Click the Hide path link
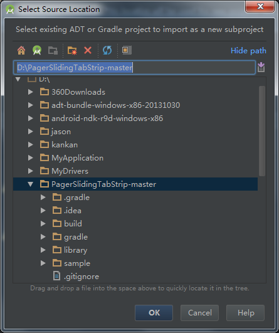The height and width of the screenshot is (333, 279). point(248,51)
